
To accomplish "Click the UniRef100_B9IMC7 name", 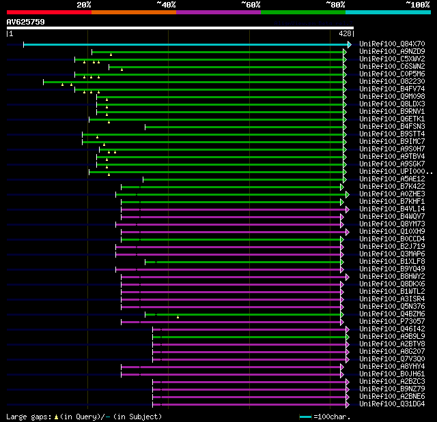I will (392, 142).
